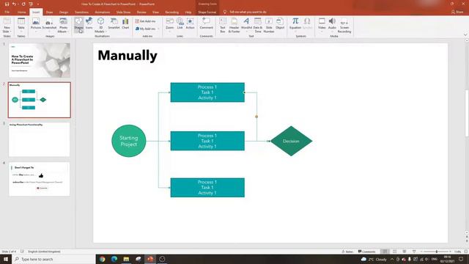Select the Starting Project circle shape
Image resolution: width=469 pixels, height=264 pixels.
(129, 141)
